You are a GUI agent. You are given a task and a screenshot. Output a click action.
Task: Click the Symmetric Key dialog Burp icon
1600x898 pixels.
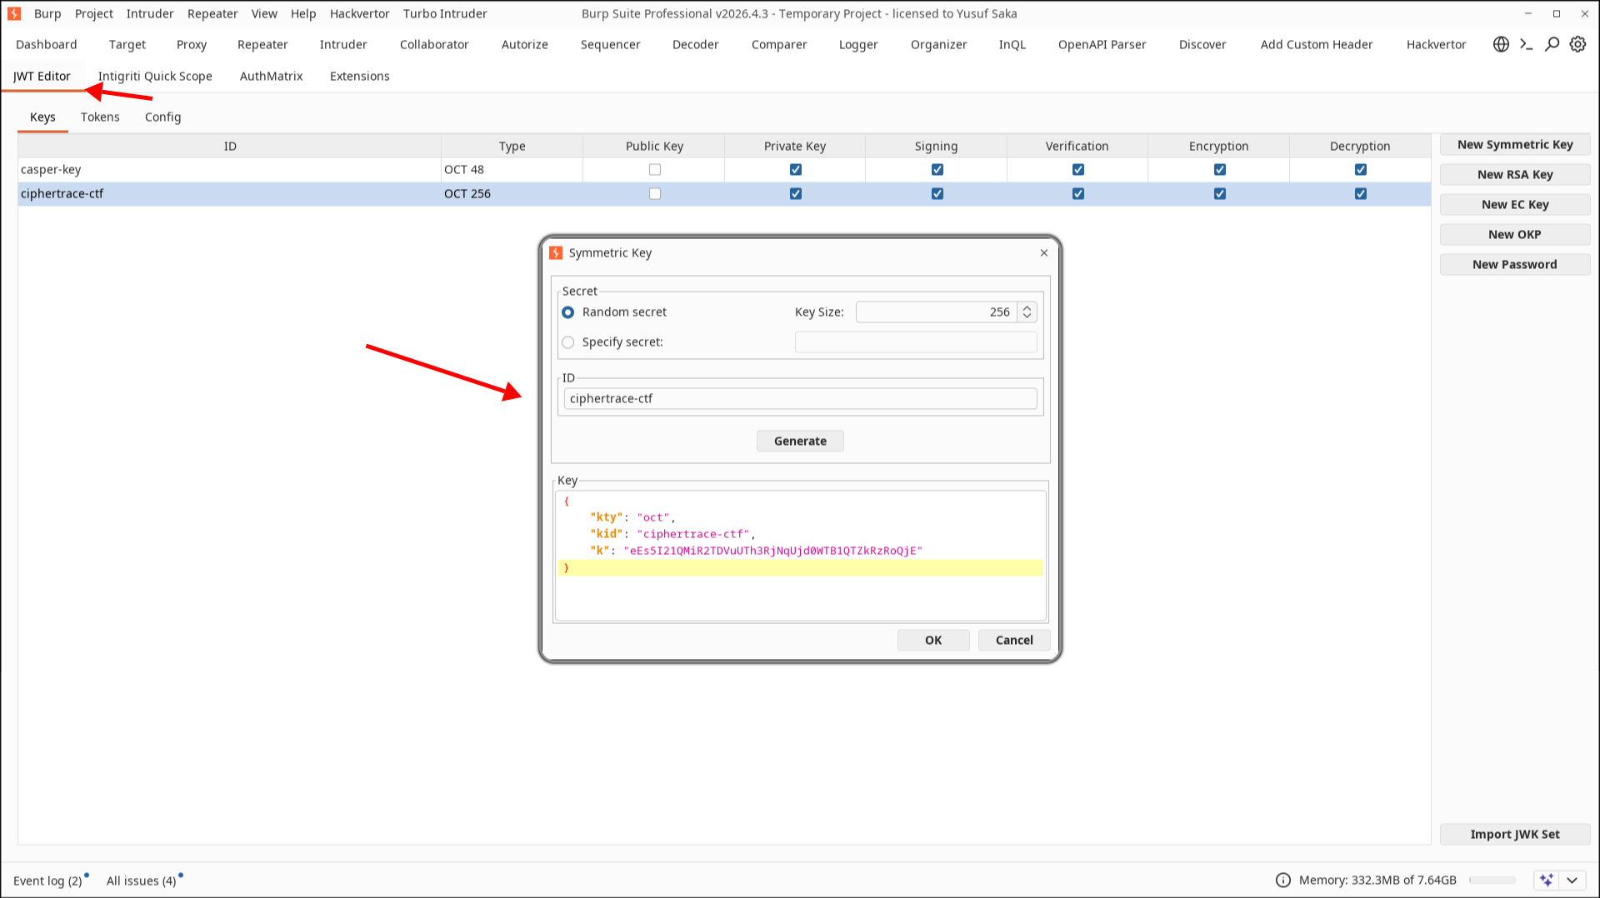556,252
